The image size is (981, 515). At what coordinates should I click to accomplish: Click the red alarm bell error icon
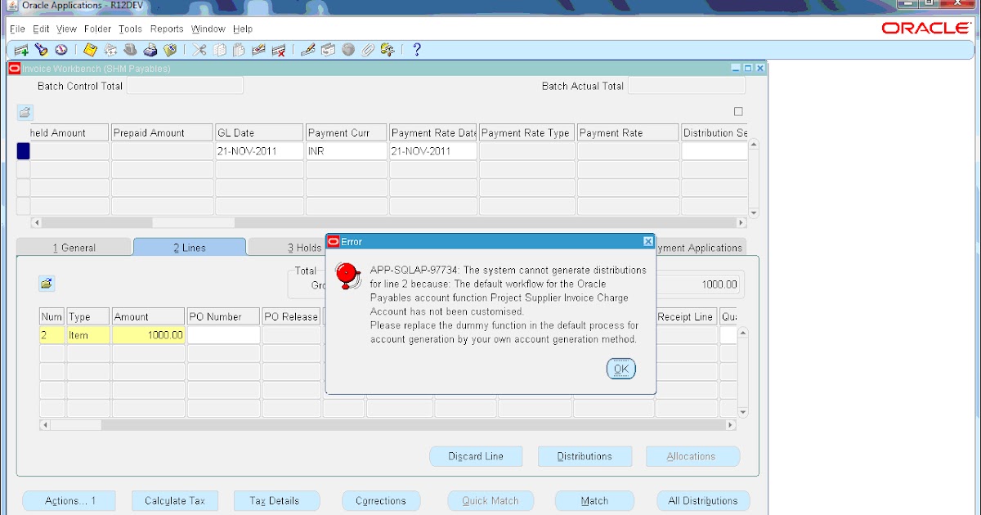click(x=349, y=276)
